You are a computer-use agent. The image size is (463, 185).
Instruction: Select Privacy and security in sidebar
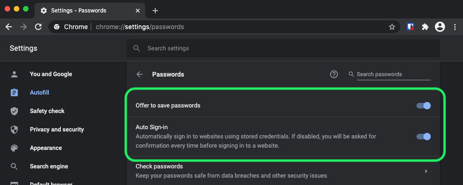pyautogui.click(x=57, y=130)
